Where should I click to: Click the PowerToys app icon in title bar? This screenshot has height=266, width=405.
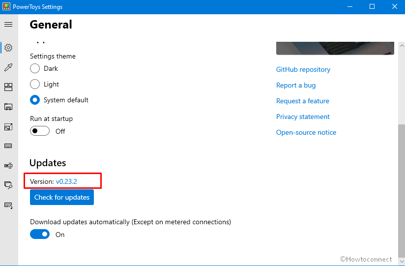(6, 7)
